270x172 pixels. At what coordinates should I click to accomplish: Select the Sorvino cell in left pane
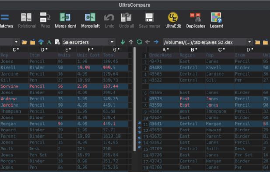tap(15, 86)
